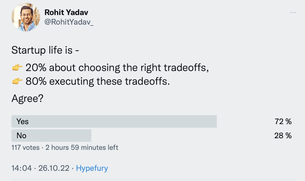Click the 72 % result figure
The width and height of the screenshot is (305, 181).
[283, 121]
